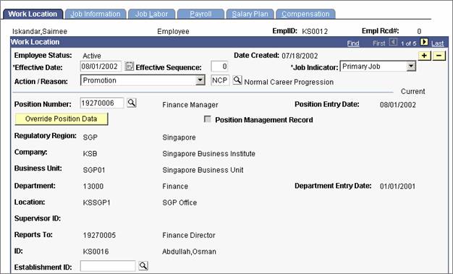
Task: Click the Department code 13000
Action: coord(93,187)
